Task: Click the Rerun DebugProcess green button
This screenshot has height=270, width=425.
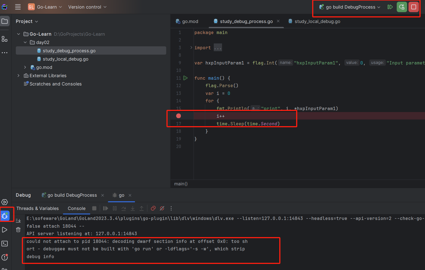Action: [x=402, y=7]
